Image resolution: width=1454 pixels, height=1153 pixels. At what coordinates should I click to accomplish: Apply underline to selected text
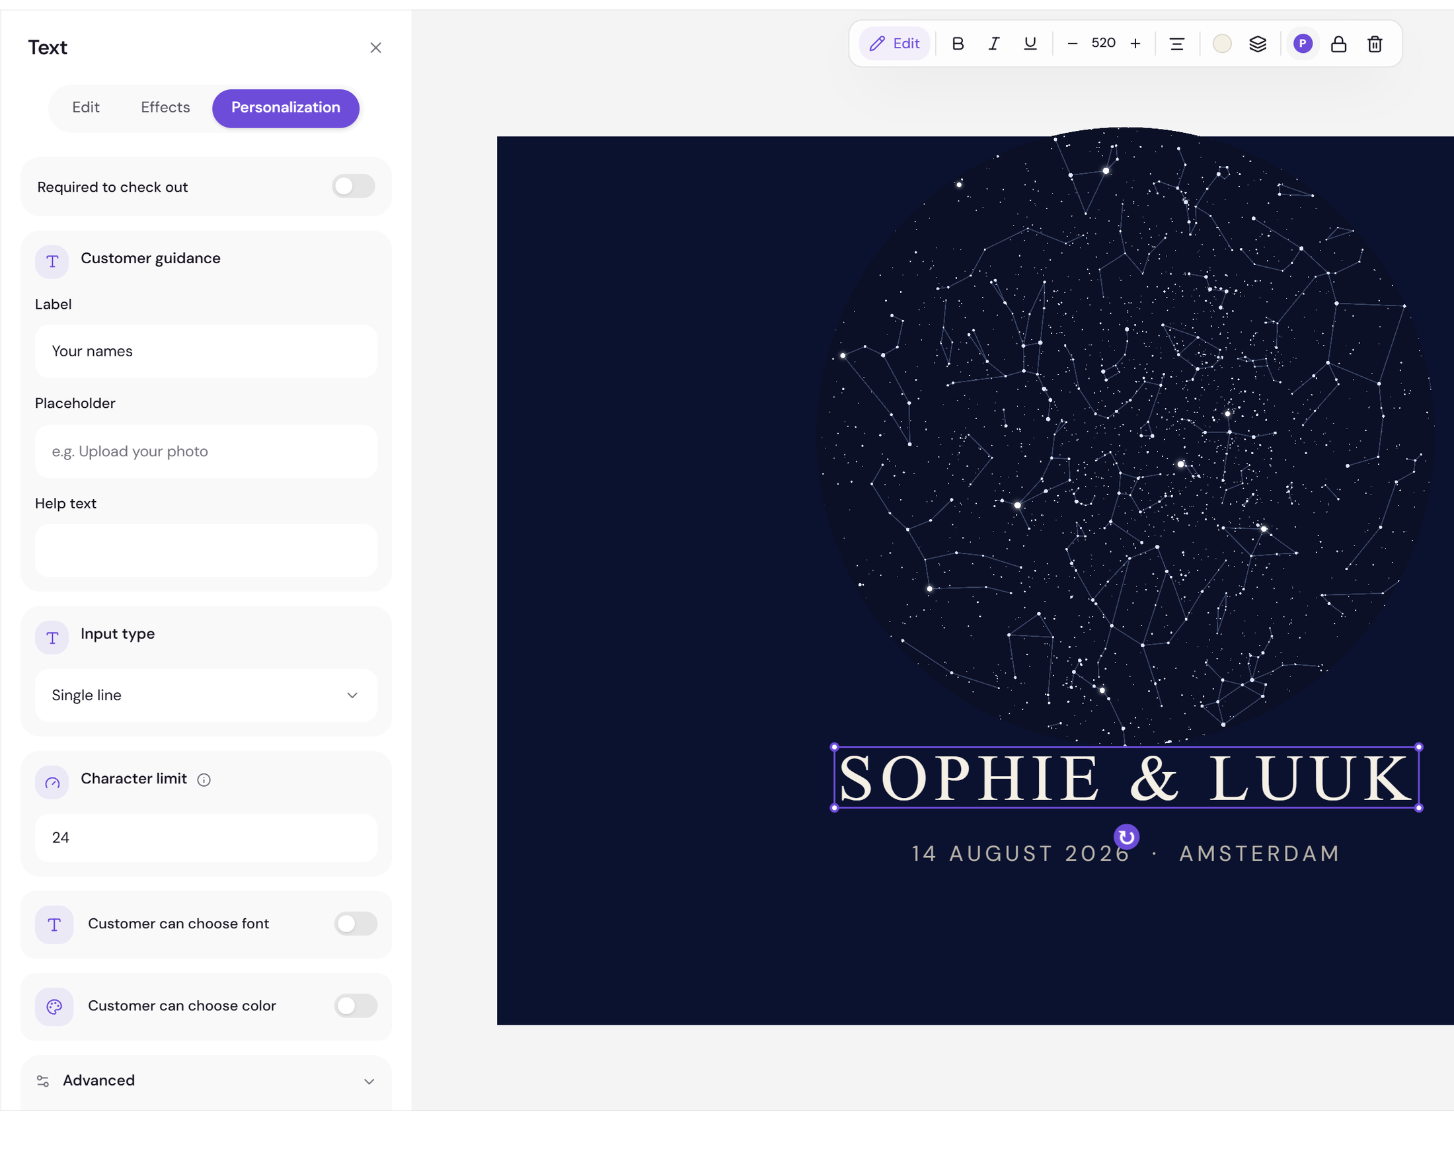pos(1030,44)
